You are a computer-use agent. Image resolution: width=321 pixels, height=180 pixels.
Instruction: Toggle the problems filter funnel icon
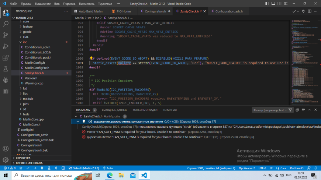click(291, 110)
